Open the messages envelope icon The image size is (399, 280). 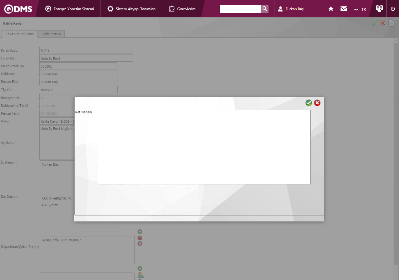point(344,9)
